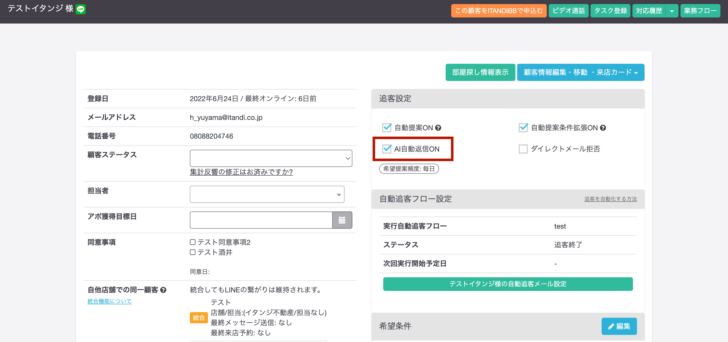Toggle AI自動返信ON checkbox
Image resolution: width=728 pixels, height=342 pixels.
click(x=386, y=149)
